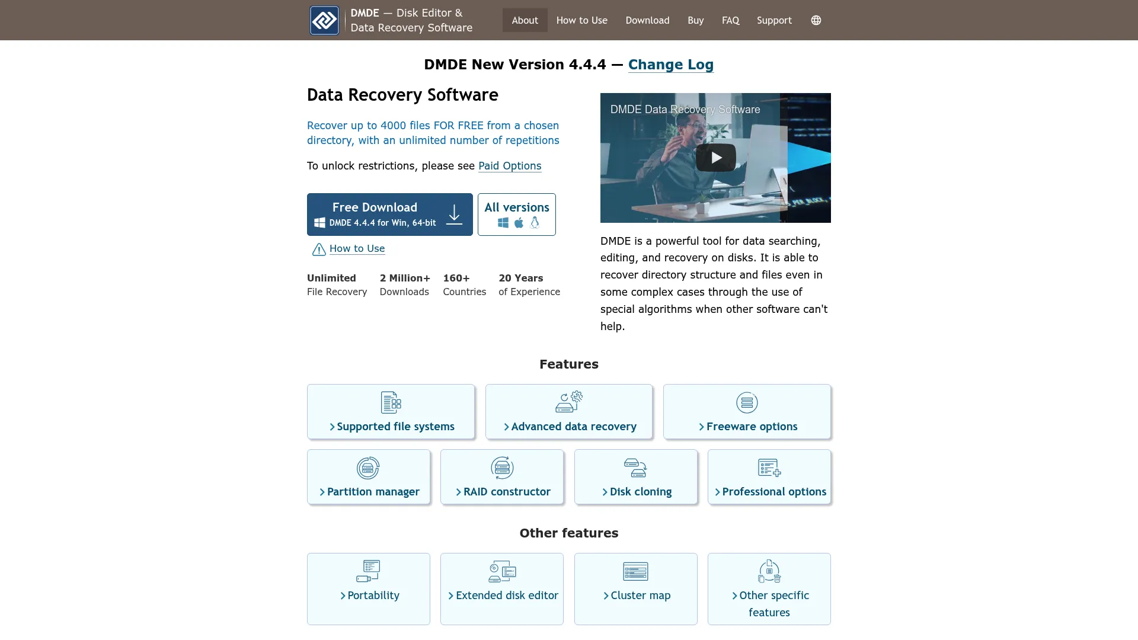Viewport: 1138px width, 640px height.
Task: Click the '2 Million+ Downloads' stat
Action: click(x=405, y=285)
